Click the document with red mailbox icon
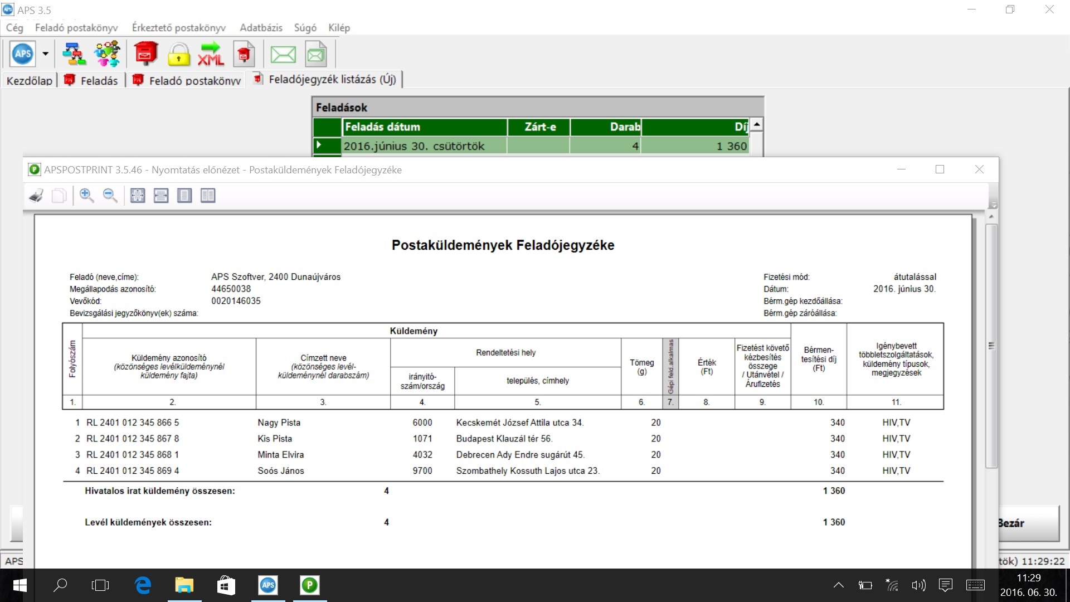The height and width of the screenshot is (602, 1070). point(244,54)
